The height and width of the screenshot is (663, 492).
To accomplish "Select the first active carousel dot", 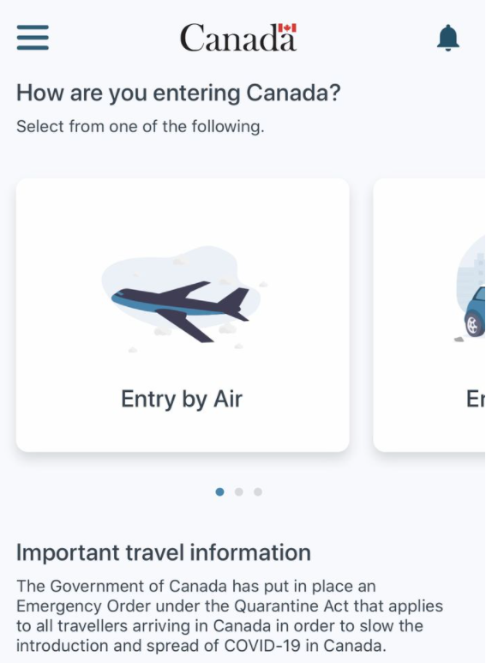I will click(219, 491).
